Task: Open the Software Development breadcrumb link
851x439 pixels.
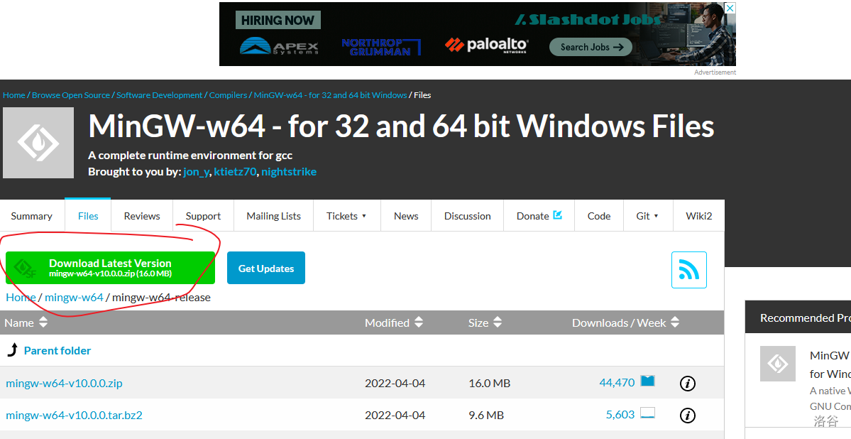Action: click(160, 95)
